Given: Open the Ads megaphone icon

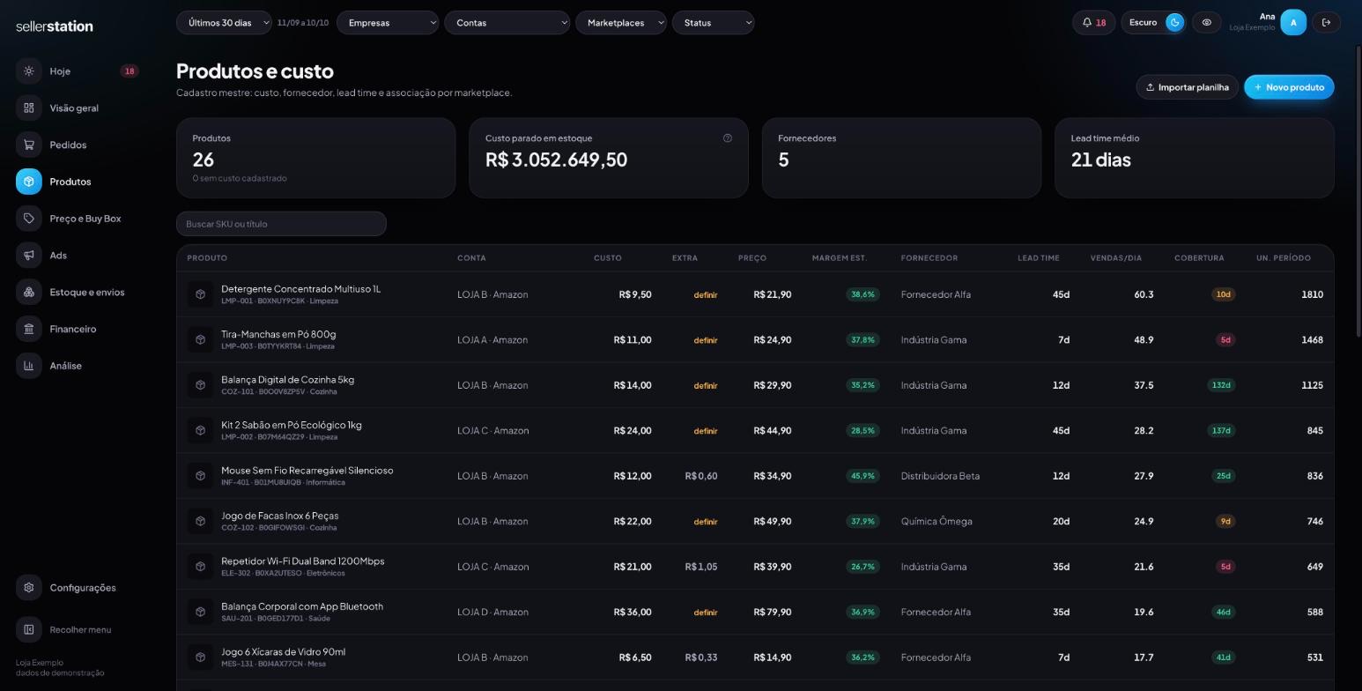Looking at the screenshot, I should [x=29, y=256].
